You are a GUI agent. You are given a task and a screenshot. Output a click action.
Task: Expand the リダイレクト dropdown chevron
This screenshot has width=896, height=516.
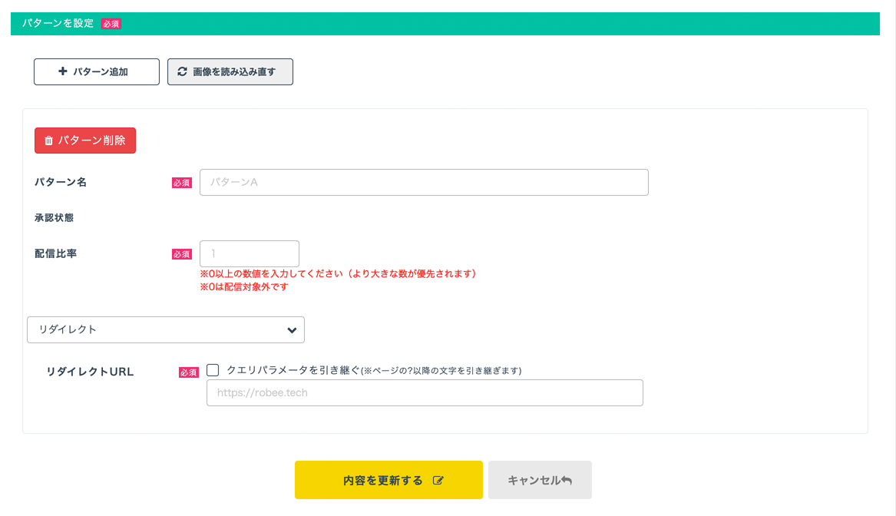tap(292, 330)
